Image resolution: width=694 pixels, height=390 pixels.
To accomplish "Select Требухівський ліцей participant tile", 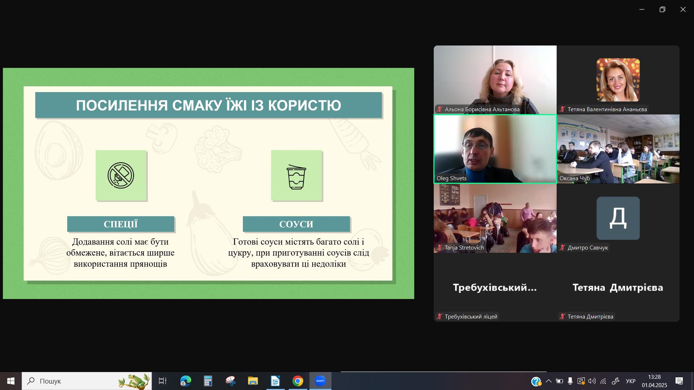I will [495, 287].
